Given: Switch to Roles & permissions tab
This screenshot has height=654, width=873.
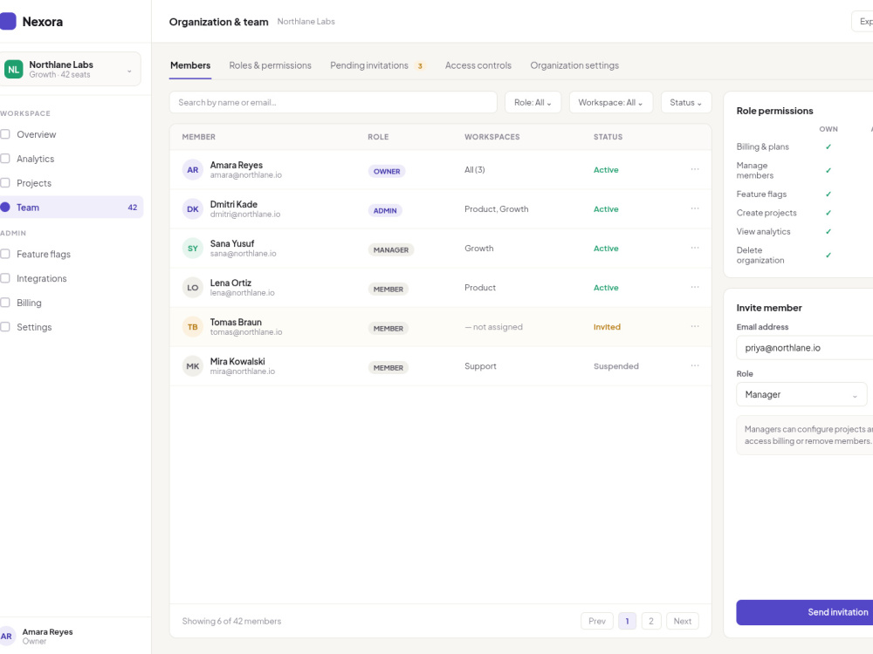Looking at the screenshot, I should [270, 65].
